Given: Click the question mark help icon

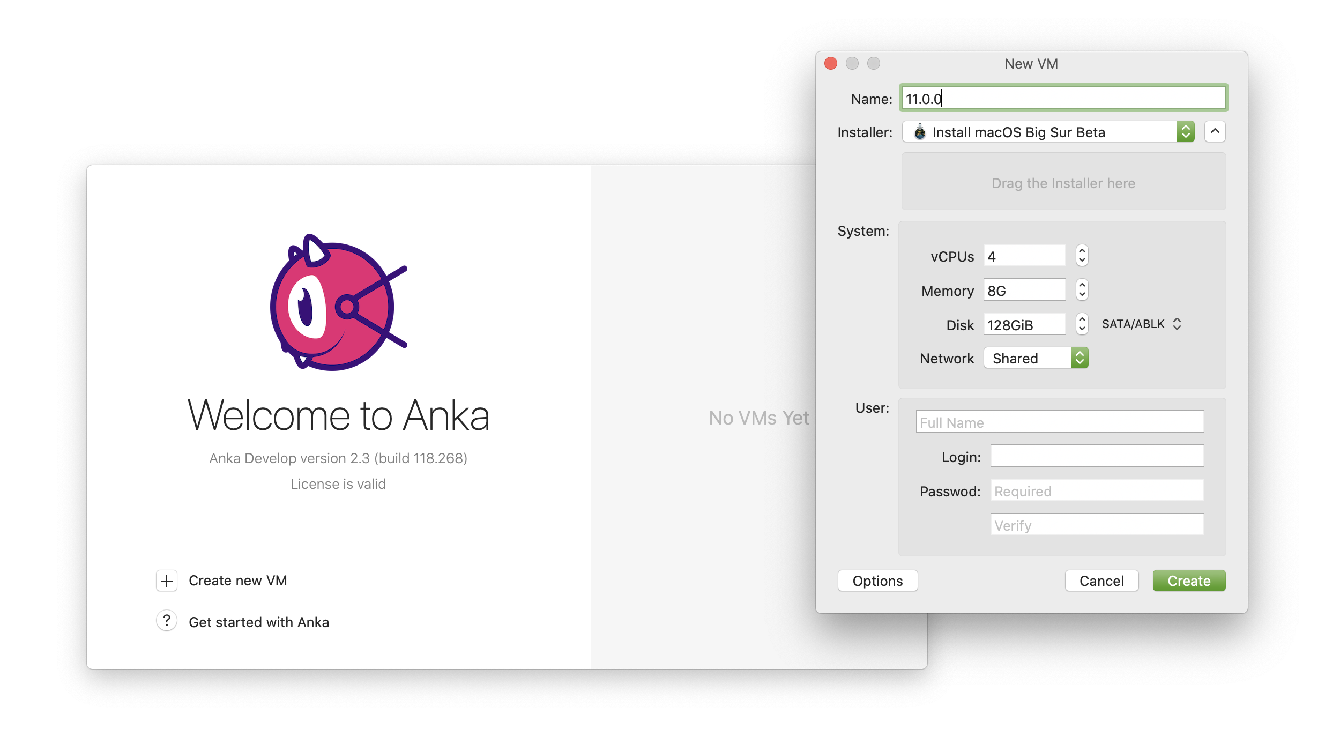Looking at the screenshot, I should pyautogui.click(x=167, y=621).
